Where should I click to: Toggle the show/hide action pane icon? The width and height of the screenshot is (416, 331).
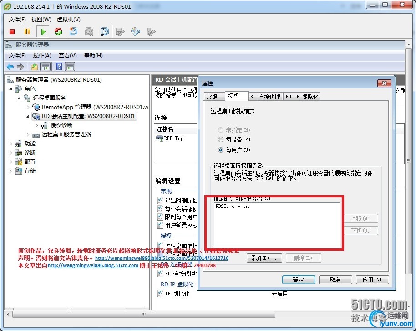(x=70, y=67)
